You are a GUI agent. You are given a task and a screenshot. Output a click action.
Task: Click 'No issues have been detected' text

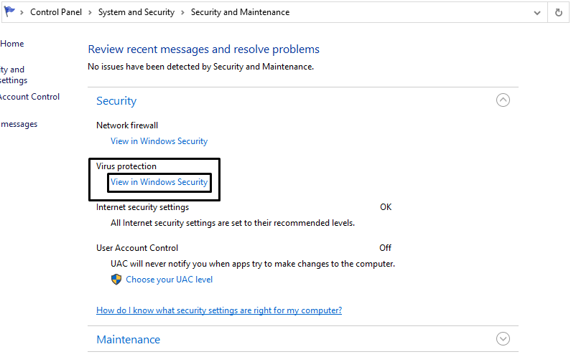[x=201, y=67]
